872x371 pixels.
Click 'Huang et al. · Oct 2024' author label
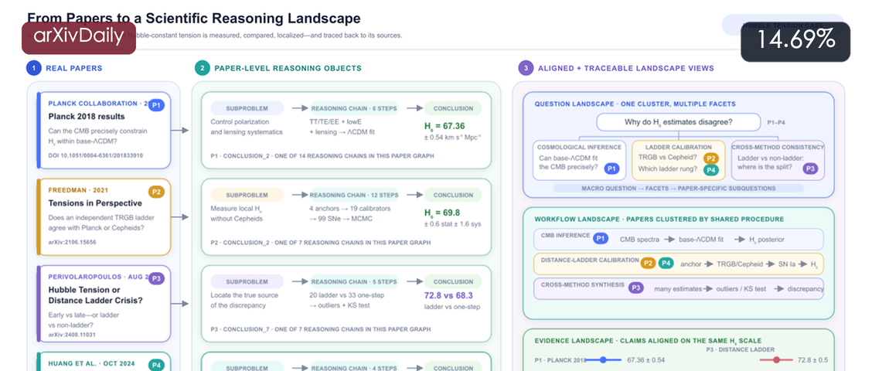point(91,363)
